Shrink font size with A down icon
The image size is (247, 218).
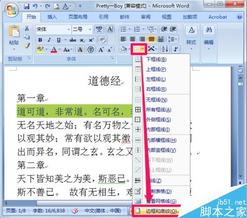[x=110, y=49]
